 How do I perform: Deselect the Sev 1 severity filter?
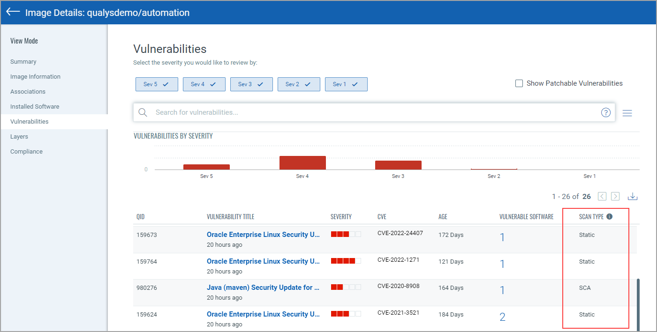coord(346,84)
